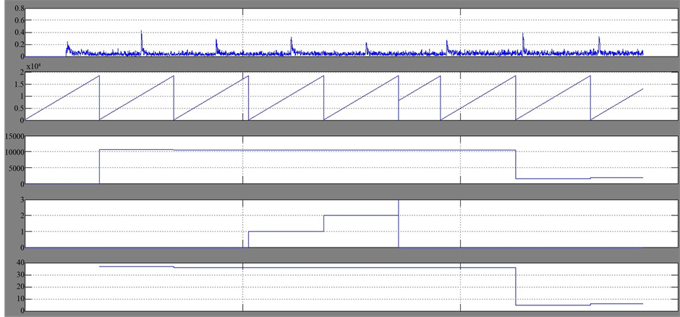The image size is (680, 317).
Task: Click the falling step edge in third plot
Action: pyautogui.click(x=515, y=164)
